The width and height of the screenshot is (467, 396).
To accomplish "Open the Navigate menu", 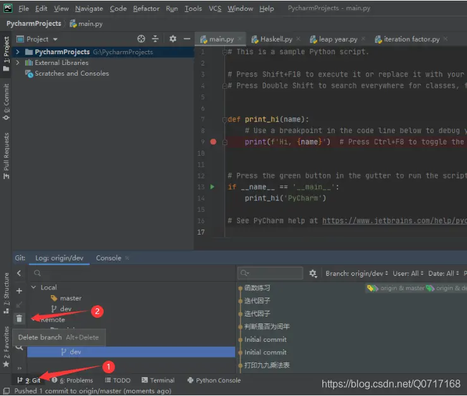I will click(x=89, y=9).
